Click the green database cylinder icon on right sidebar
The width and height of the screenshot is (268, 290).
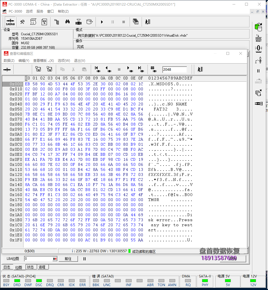coord(258,27)
